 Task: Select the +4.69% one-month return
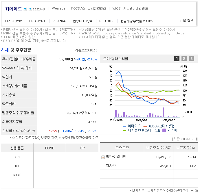pyautogui.click(x=53, y=131)
